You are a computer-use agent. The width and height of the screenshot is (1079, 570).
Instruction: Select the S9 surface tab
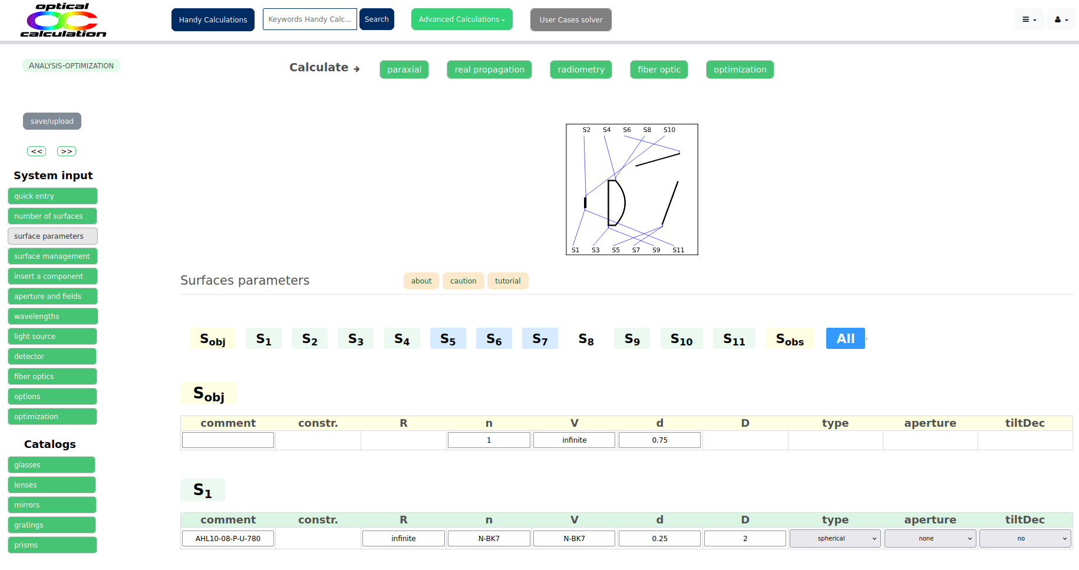(x=632, y=339)
